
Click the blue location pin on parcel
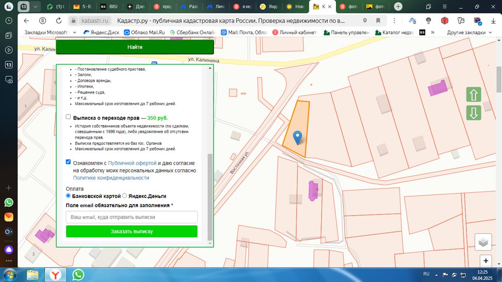click(298, 137)
